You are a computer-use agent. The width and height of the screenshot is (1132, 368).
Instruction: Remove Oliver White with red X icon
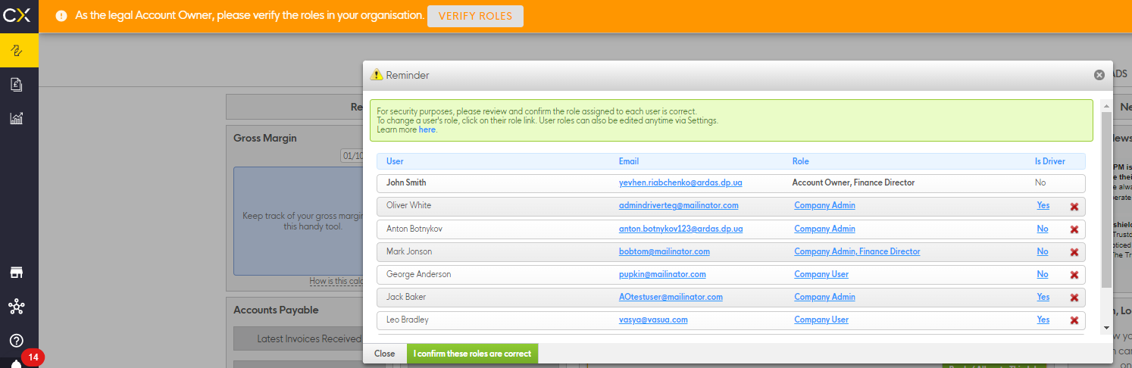[x=1074, y=207]
